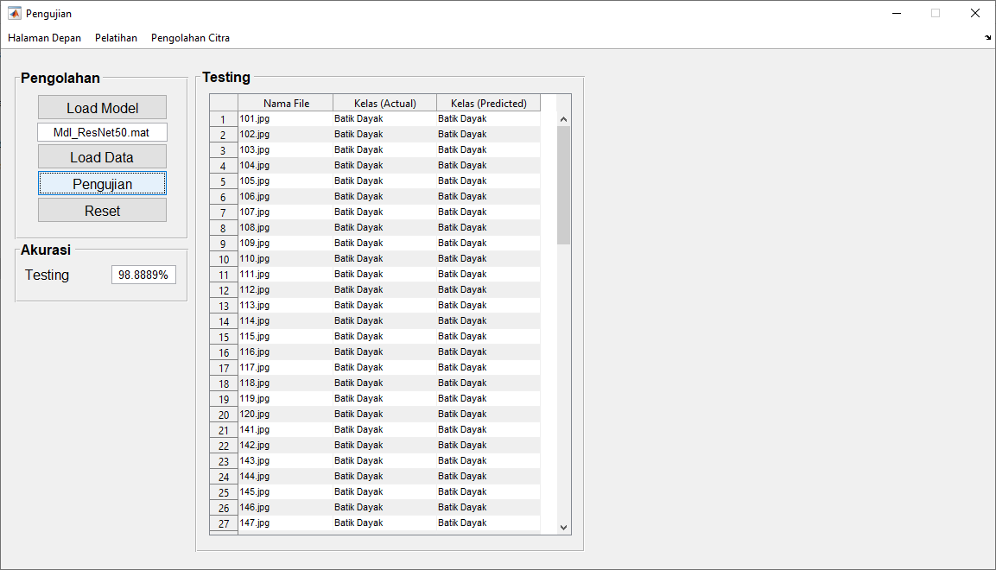996x570 pixels.
Task: Click the Nama File column header
Action: (x=286, y=104)
